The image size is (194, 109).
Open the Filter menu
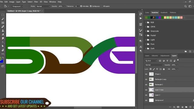[36, 2]
